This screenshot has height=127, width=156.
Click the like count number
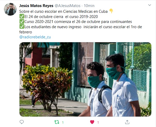[98, 122]
